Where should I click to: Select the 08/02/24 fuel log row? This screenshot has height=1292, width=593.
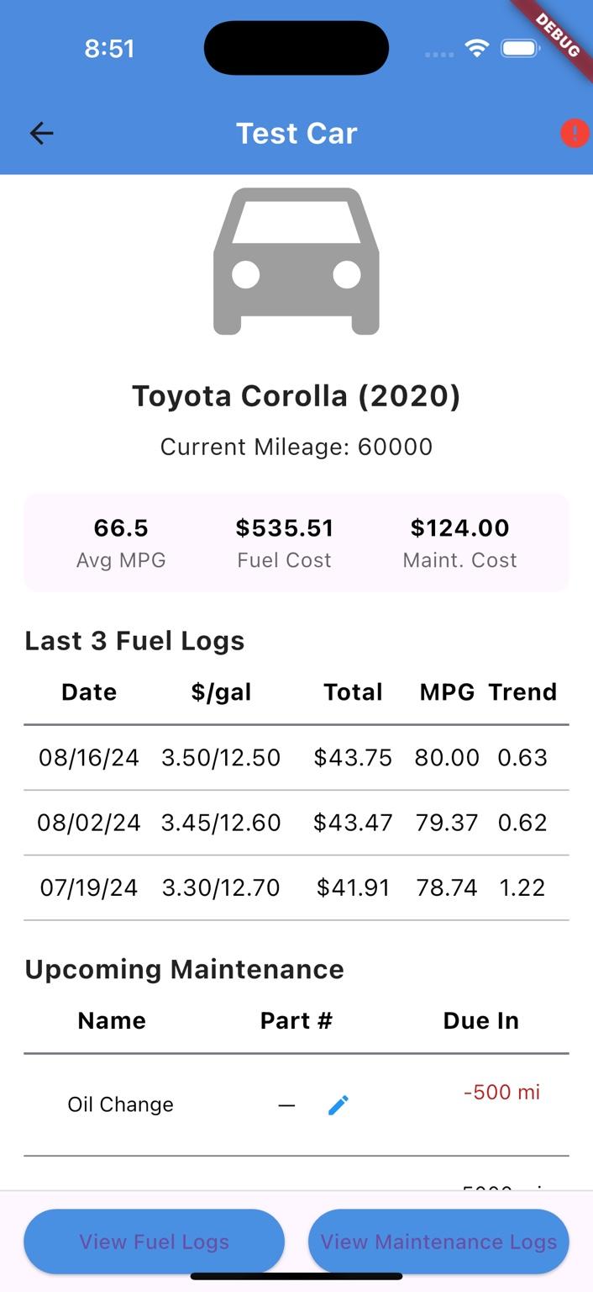coord(296,823)
